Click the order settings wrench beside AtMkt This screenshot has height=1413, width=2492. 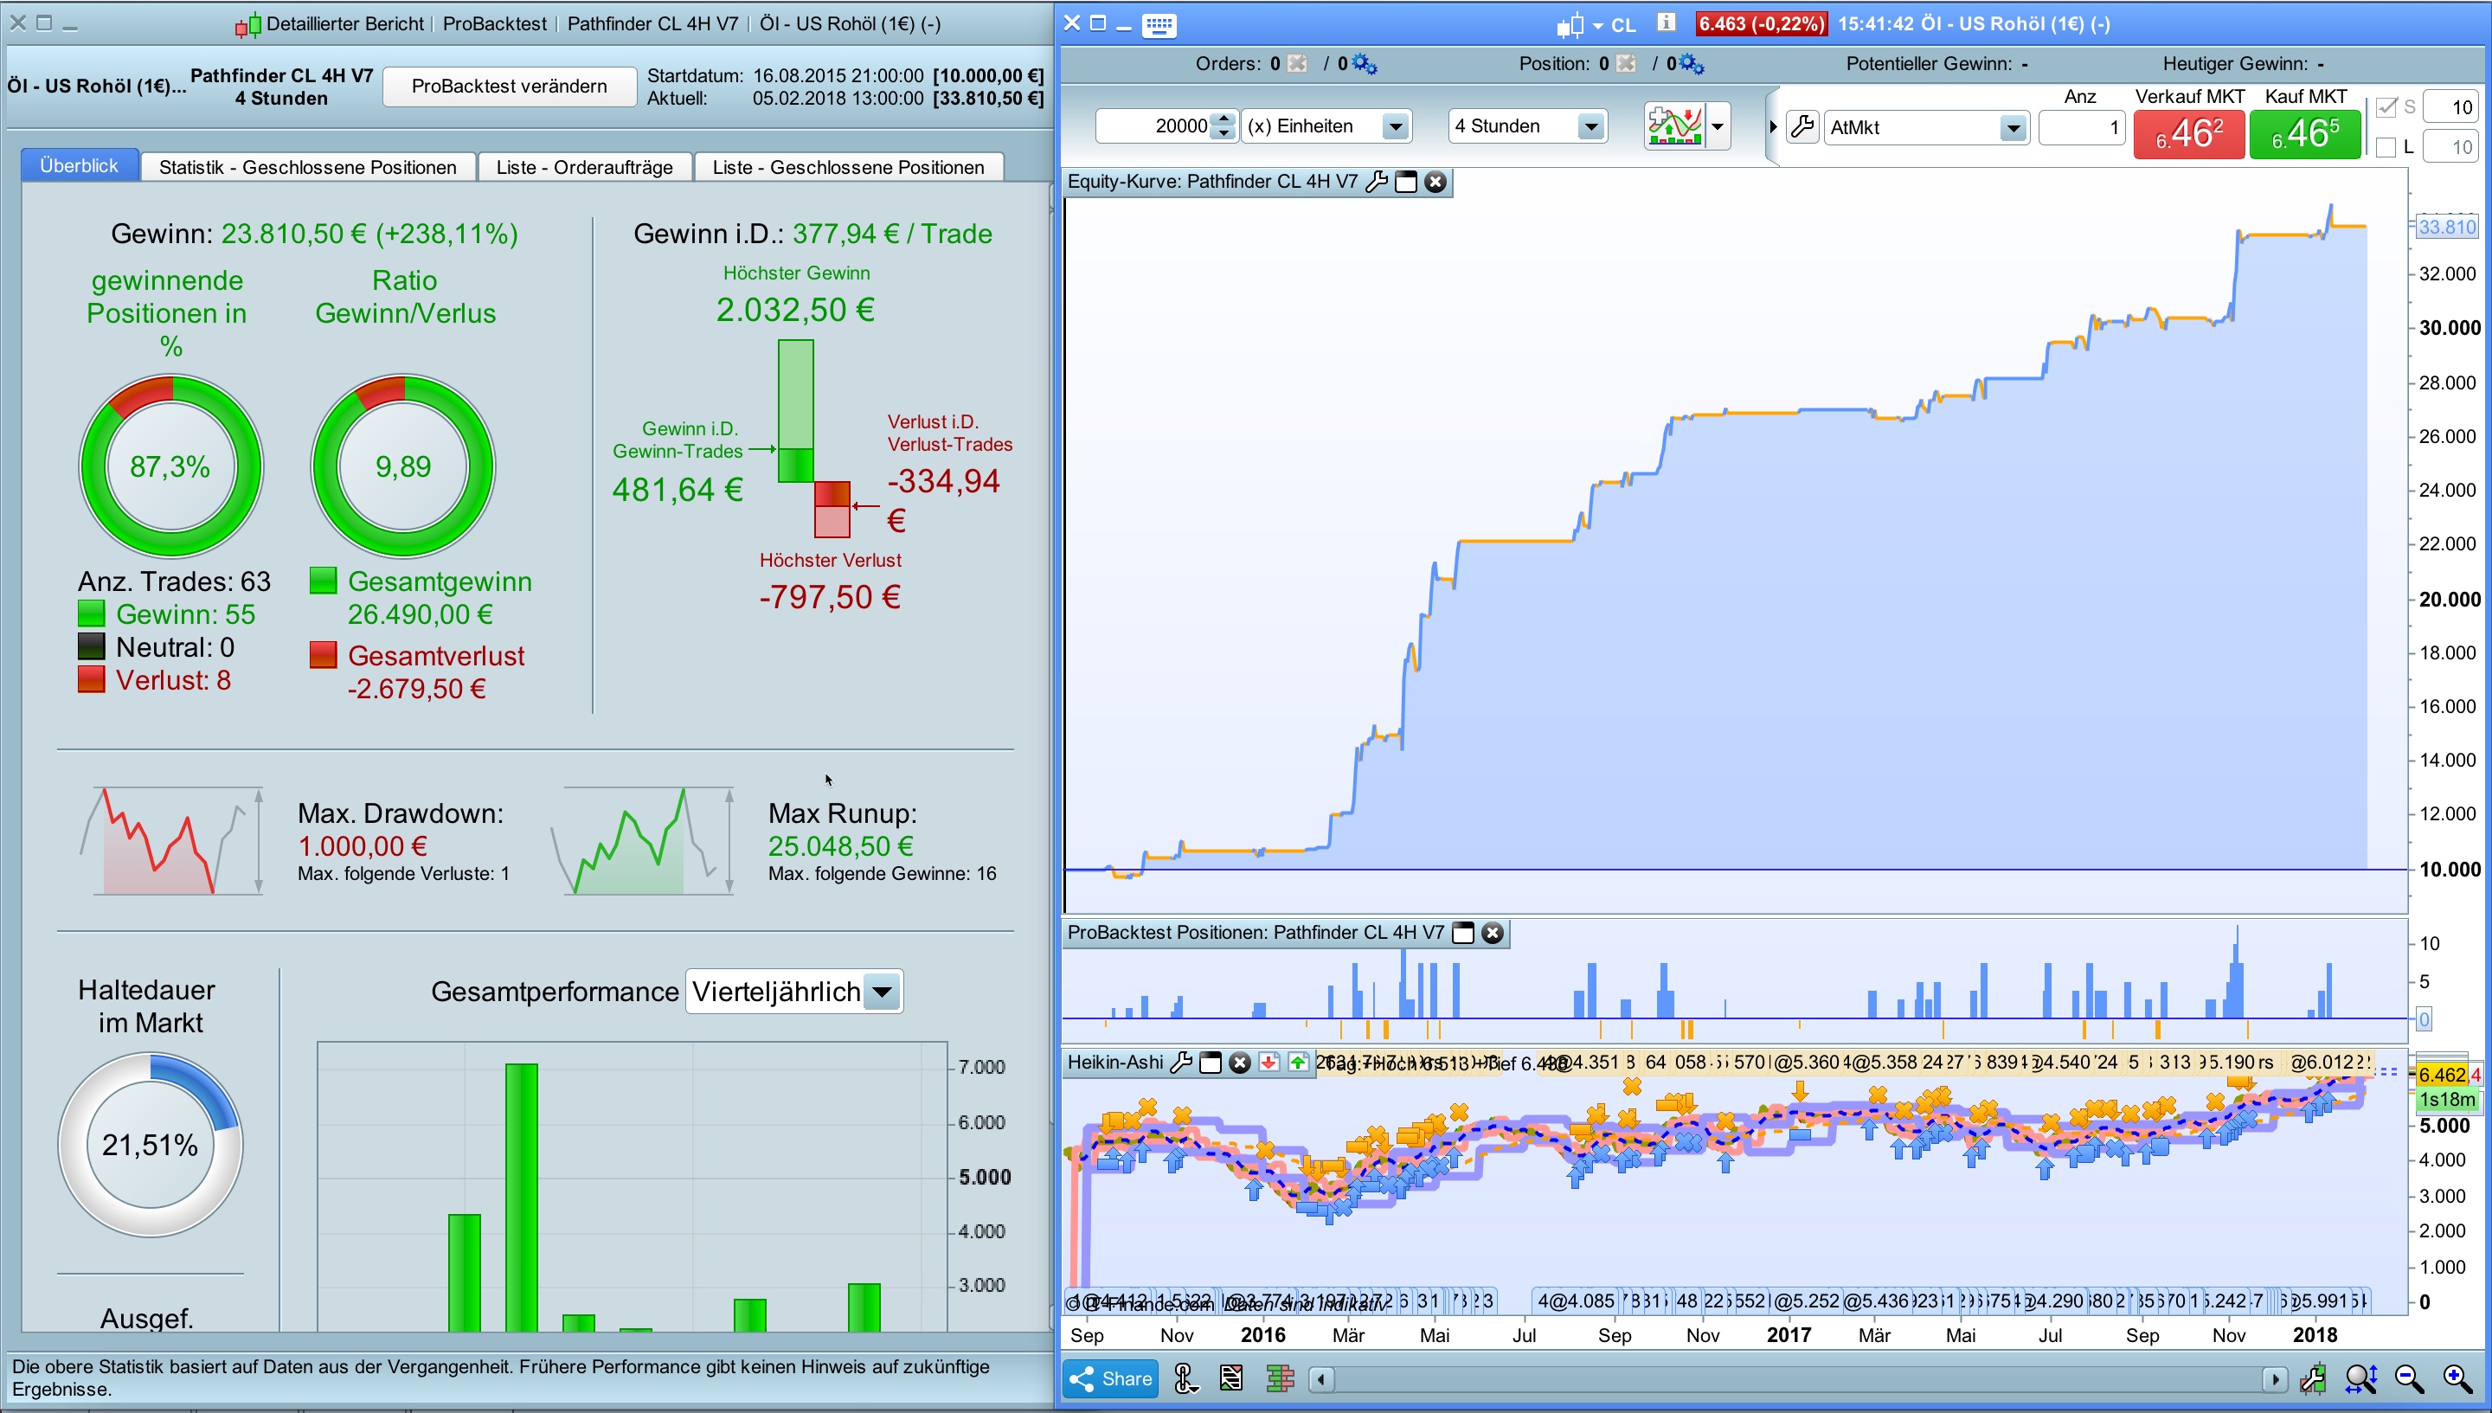tap(1802, 126)
